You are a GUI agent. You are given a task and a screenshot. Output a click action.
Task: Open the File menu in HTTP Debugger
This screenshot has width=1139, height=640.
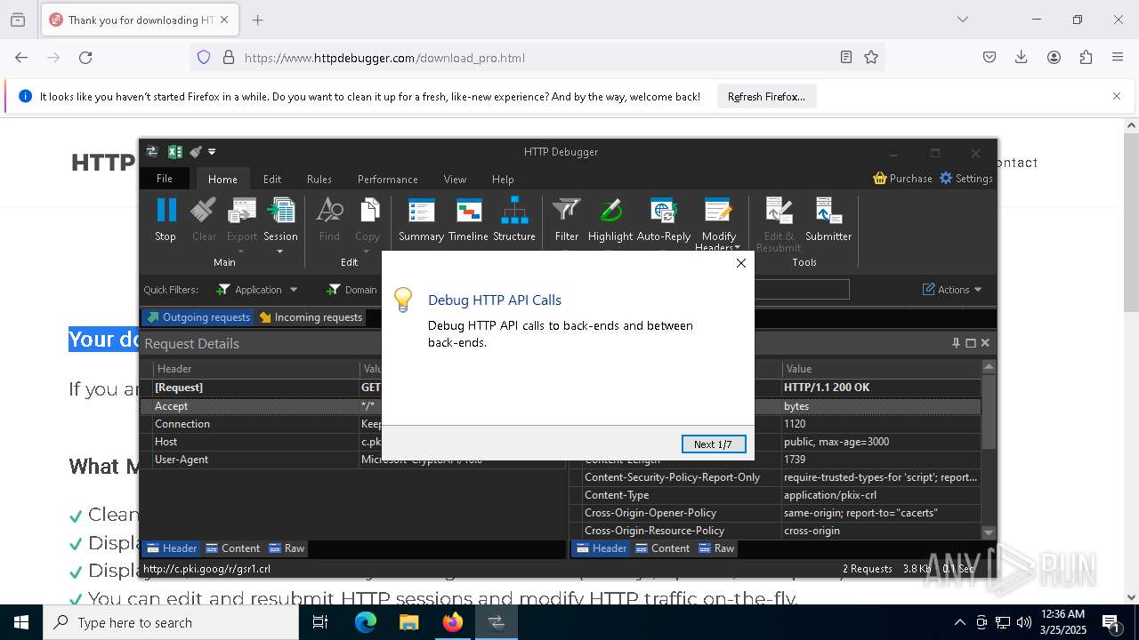165,179
